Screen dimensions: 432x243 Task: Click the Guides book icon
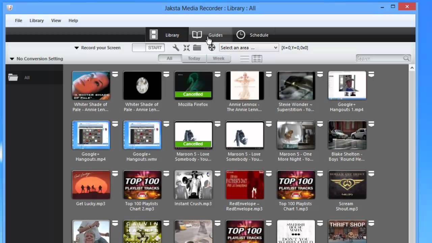pyautogui.click(x=197, y=34)
